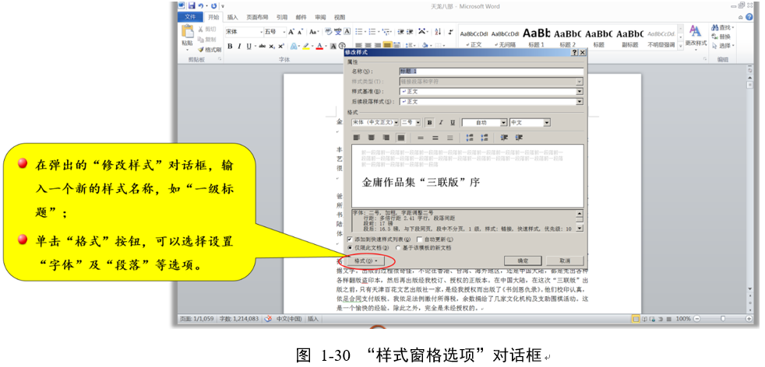Click the single line spacing icon in dialog
Image resolution: width=765 pixels, height=367 pixels.
(x=421, y=138)
